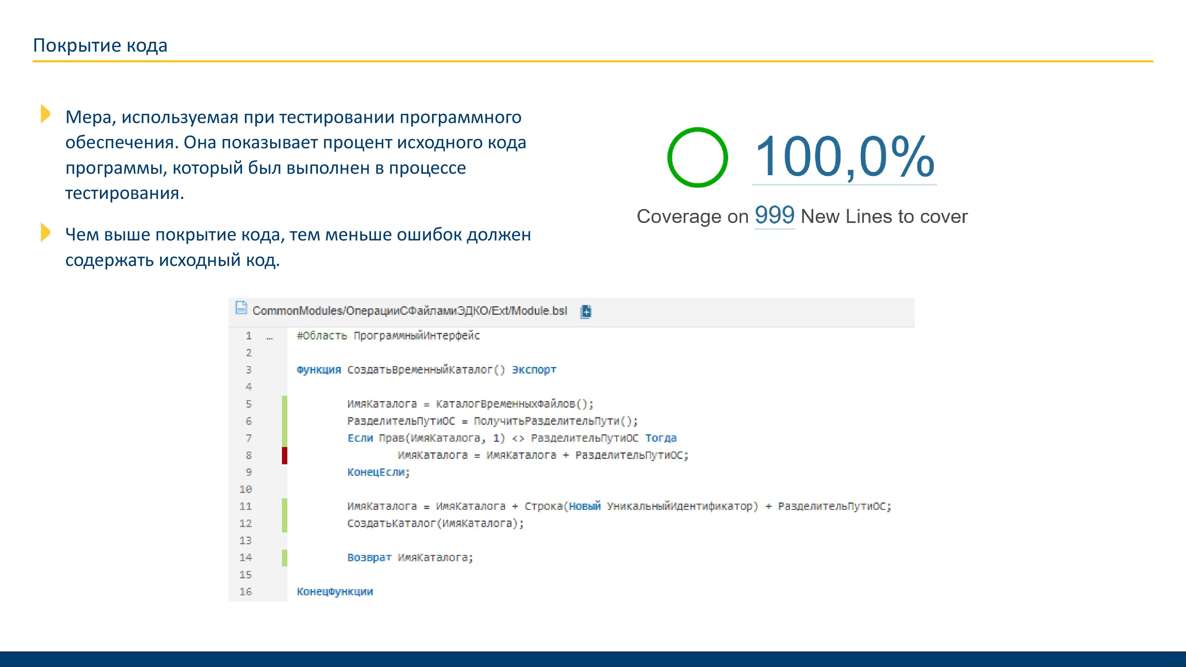Click the Покрытие кода slide title
Viewport: 1186px width, 667px height.
[100, 46]
